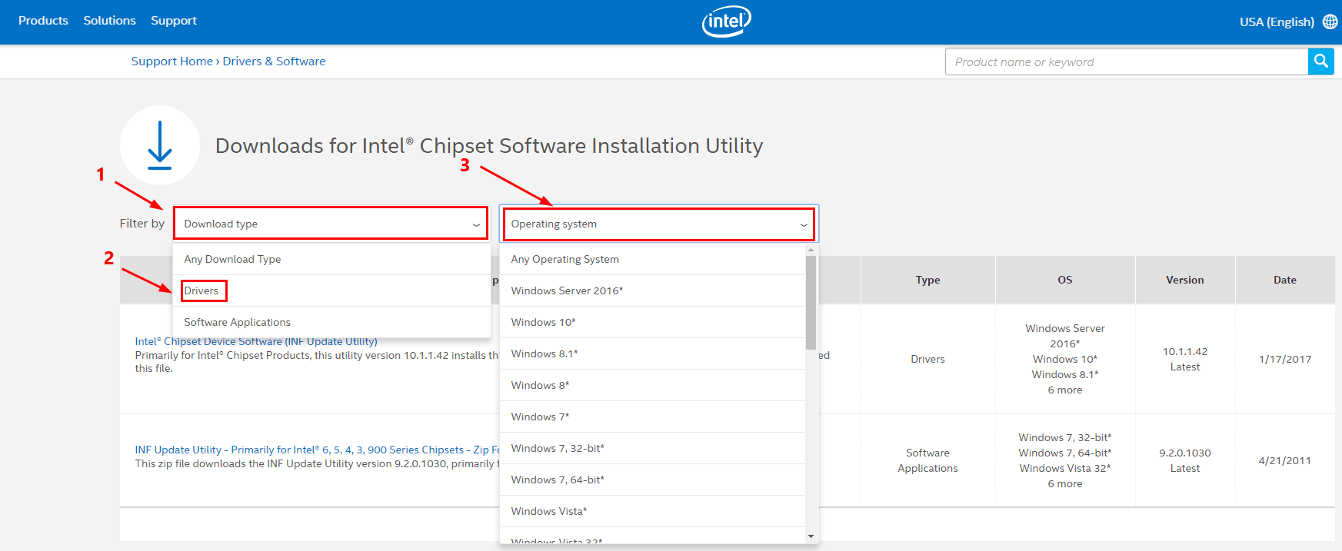Select Windows 7, 64-bit* option
1342x551 pixels.
pyautogui.click(x=652, y=480)
